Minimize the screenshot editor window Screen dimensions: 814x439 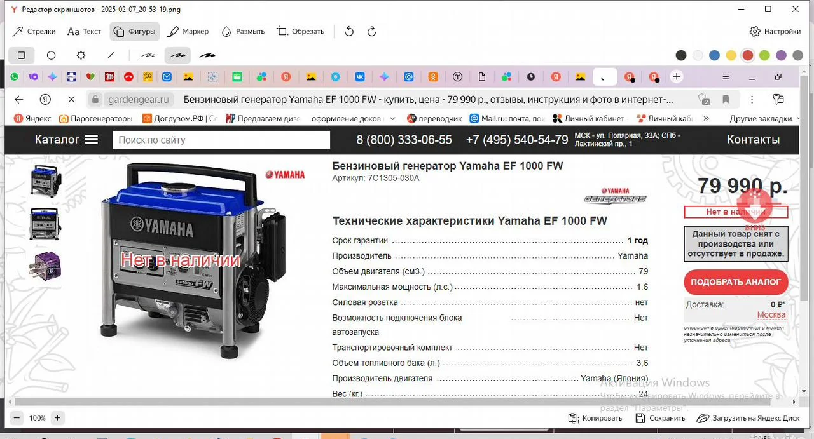740,9
